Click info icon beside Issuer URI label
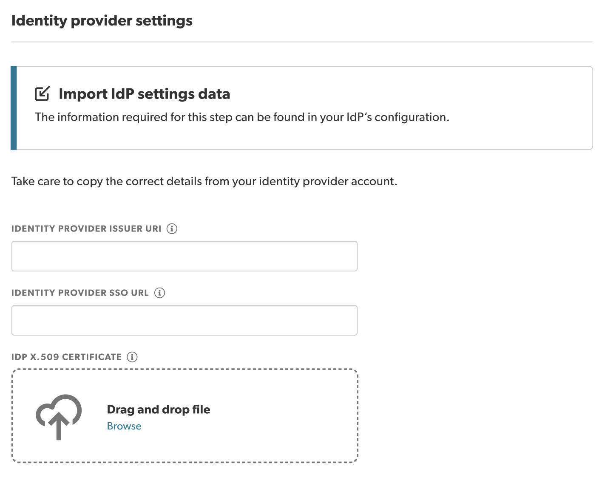602x480 pixels. click(x=172, y=229)
